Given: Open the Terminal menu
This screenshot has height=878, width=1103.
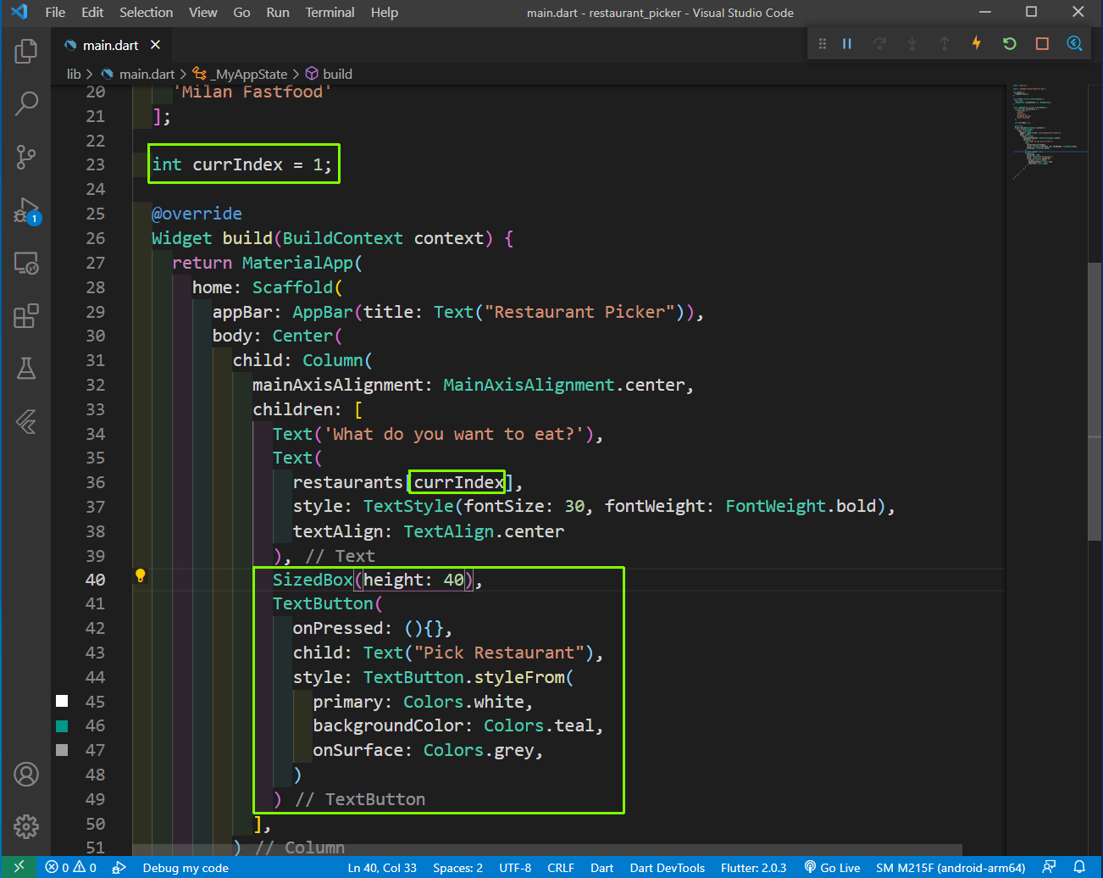Looking at the screenshot, I should (330, 12).
